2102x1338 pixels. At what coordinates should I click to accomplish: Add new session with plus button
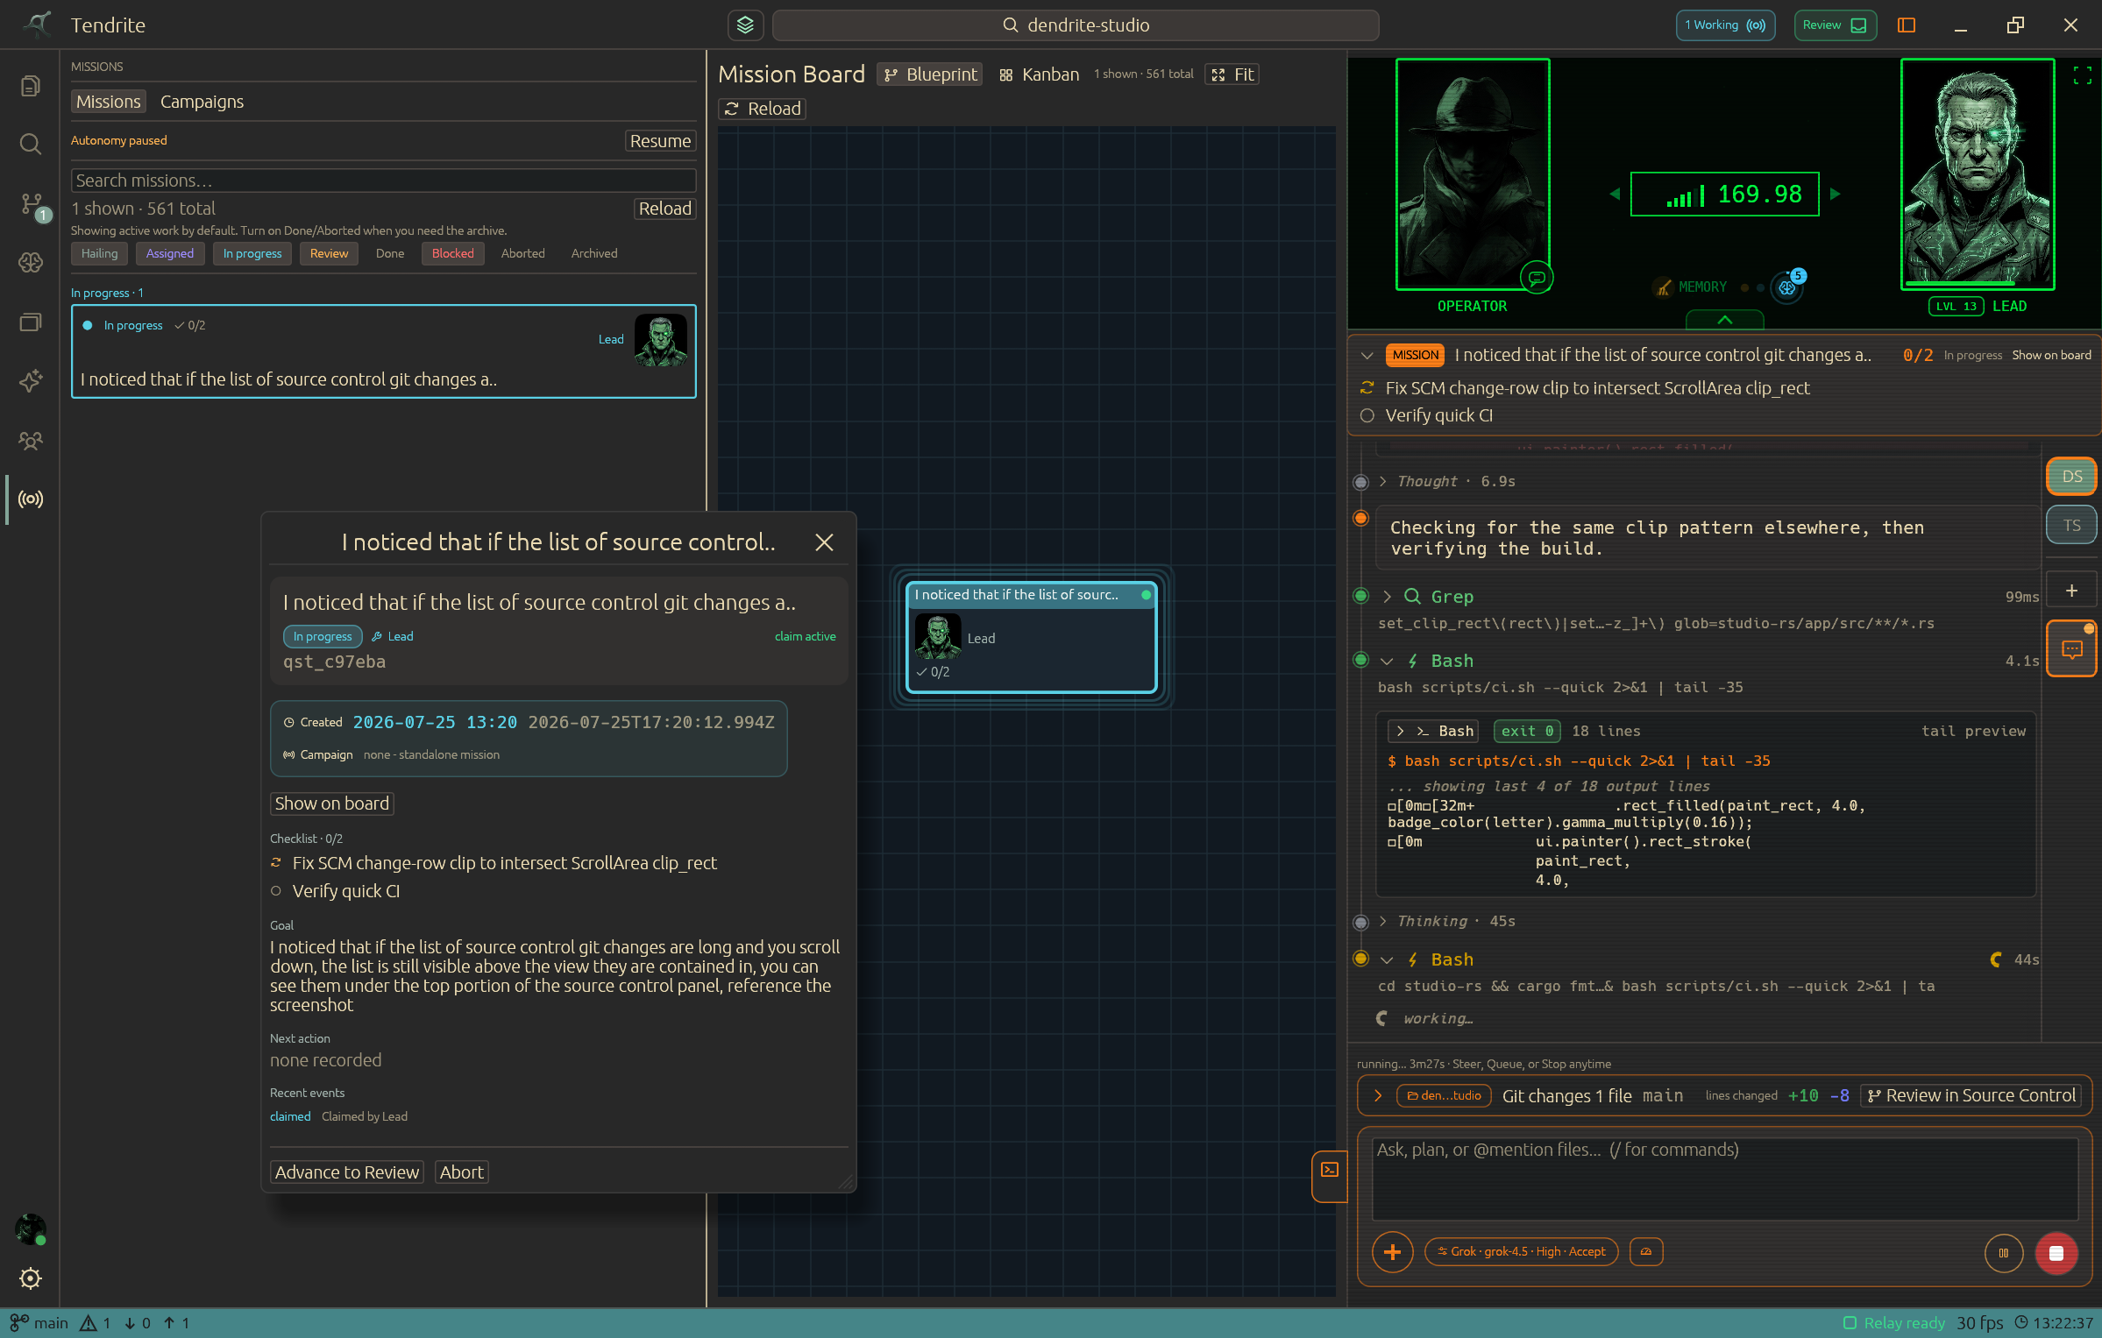tap(2071, 591)
